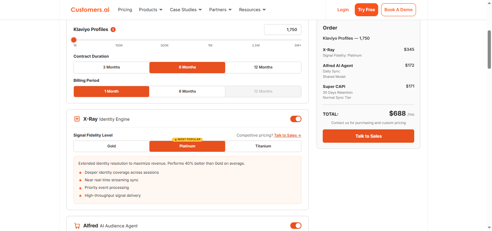Screen dimensions: 492x231
Task: Click the 'Priority event processing' text
Action: 107,188
